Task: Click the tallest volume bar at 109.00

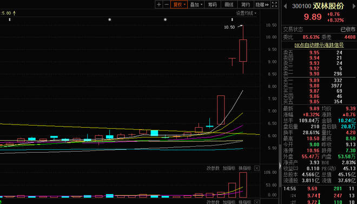Action: [243, 185]
